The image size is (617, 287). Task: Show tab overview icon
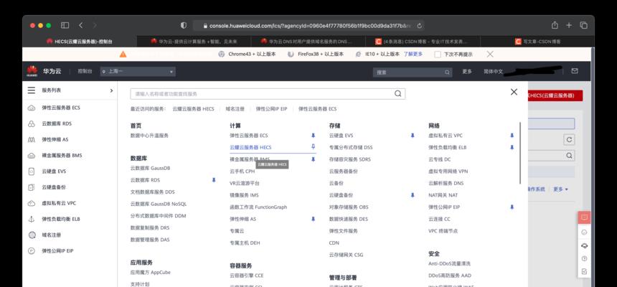click(583, 25)
